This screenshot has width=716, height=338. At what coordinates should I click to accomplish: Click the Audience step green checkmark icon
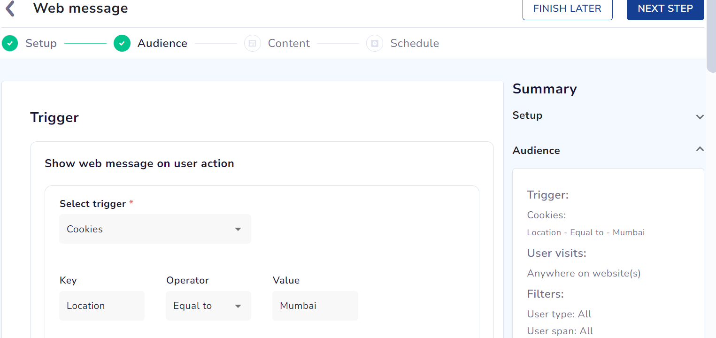coord(122,44)
